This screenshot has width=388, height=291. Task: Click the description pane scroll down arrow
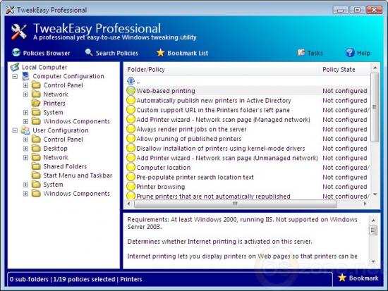[x=373, y=261]
